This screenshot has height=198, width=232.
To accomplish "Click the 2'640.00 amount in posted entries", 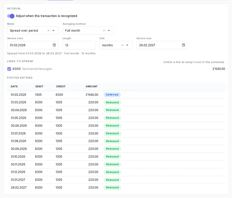I will pos(92,95).
